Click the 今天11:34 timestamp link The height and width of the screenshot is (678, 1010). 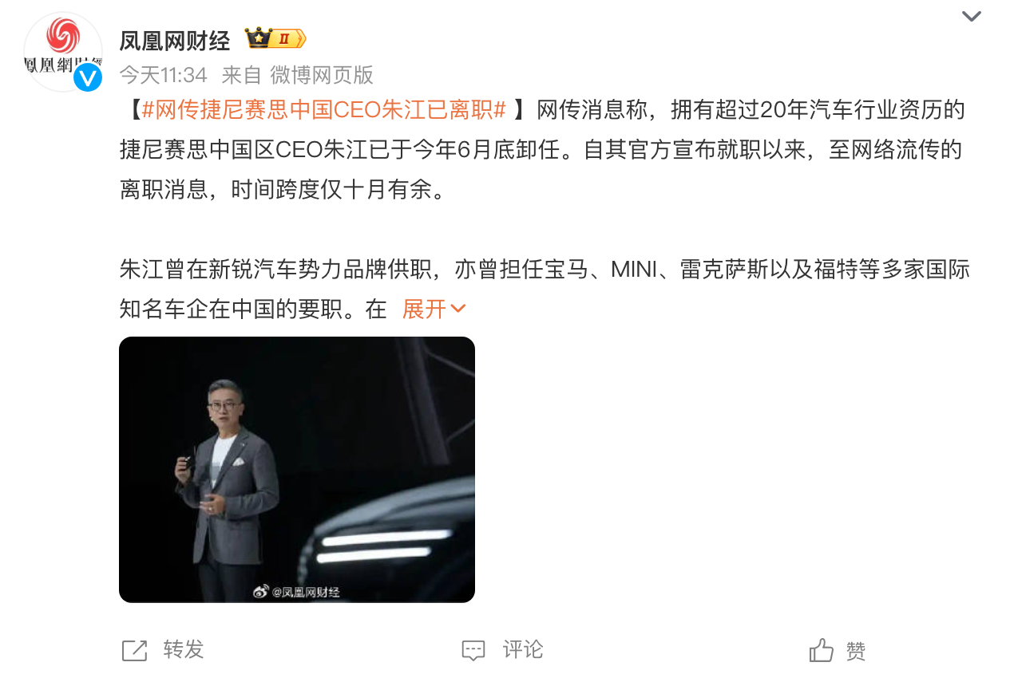point(164,75)
